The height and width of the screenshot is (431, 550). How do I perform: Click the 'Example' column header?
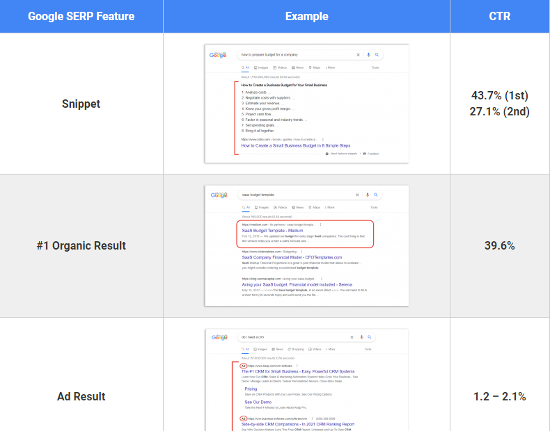tap(306, 17)
